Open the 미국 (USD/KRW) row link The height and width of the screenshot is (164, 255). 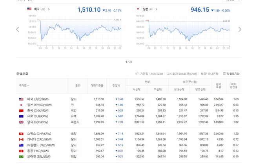(38, 99)
